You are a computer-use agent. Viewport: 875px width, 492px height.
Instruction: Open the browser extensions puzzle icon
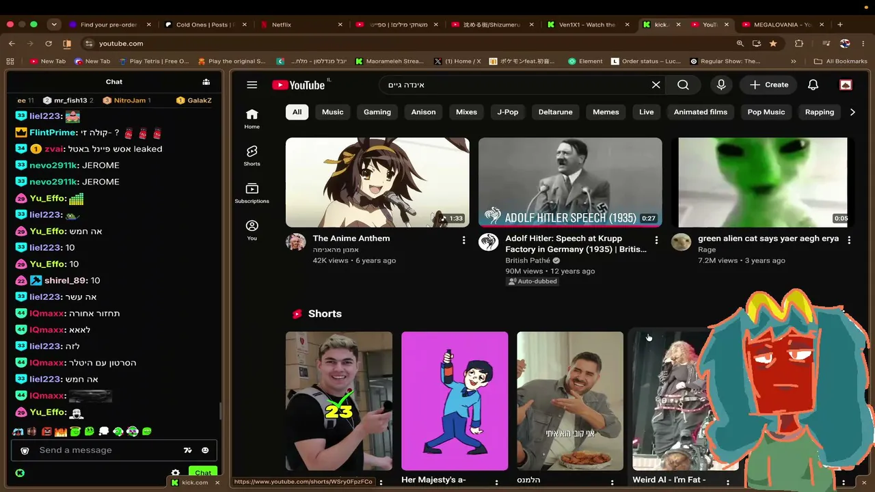pos(799,43)
